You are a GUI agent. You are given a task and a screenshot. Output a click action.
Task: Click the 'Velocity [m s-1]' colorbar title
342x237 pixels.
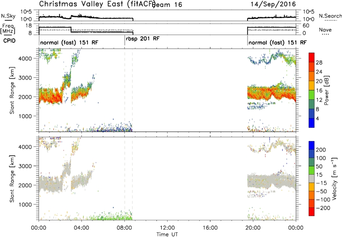click(334, 178)
